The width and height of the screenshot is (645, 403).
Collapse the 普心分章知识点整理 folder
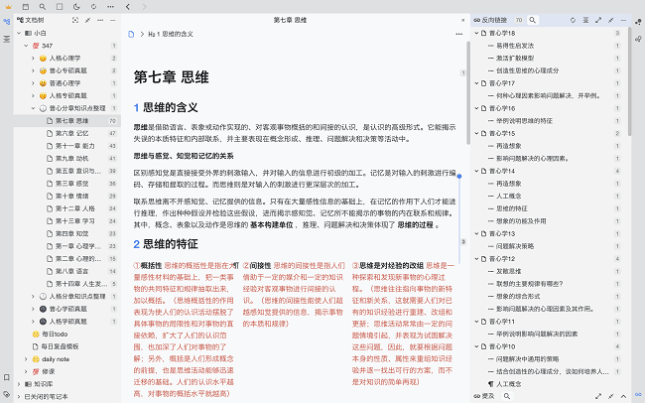click(34, 108)
